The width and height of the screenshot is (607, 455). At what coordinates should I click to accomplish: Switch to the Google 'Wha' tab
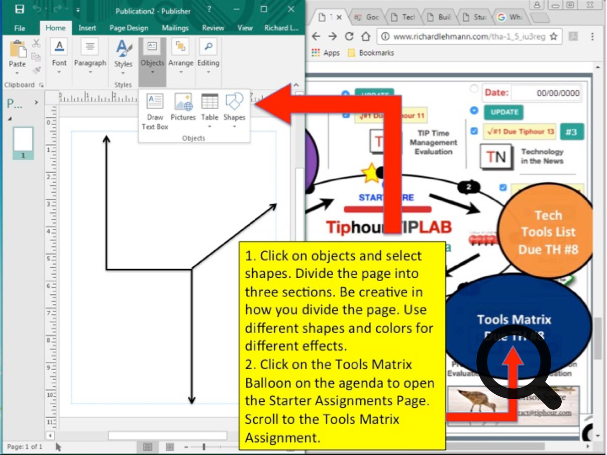pos(511,17)
